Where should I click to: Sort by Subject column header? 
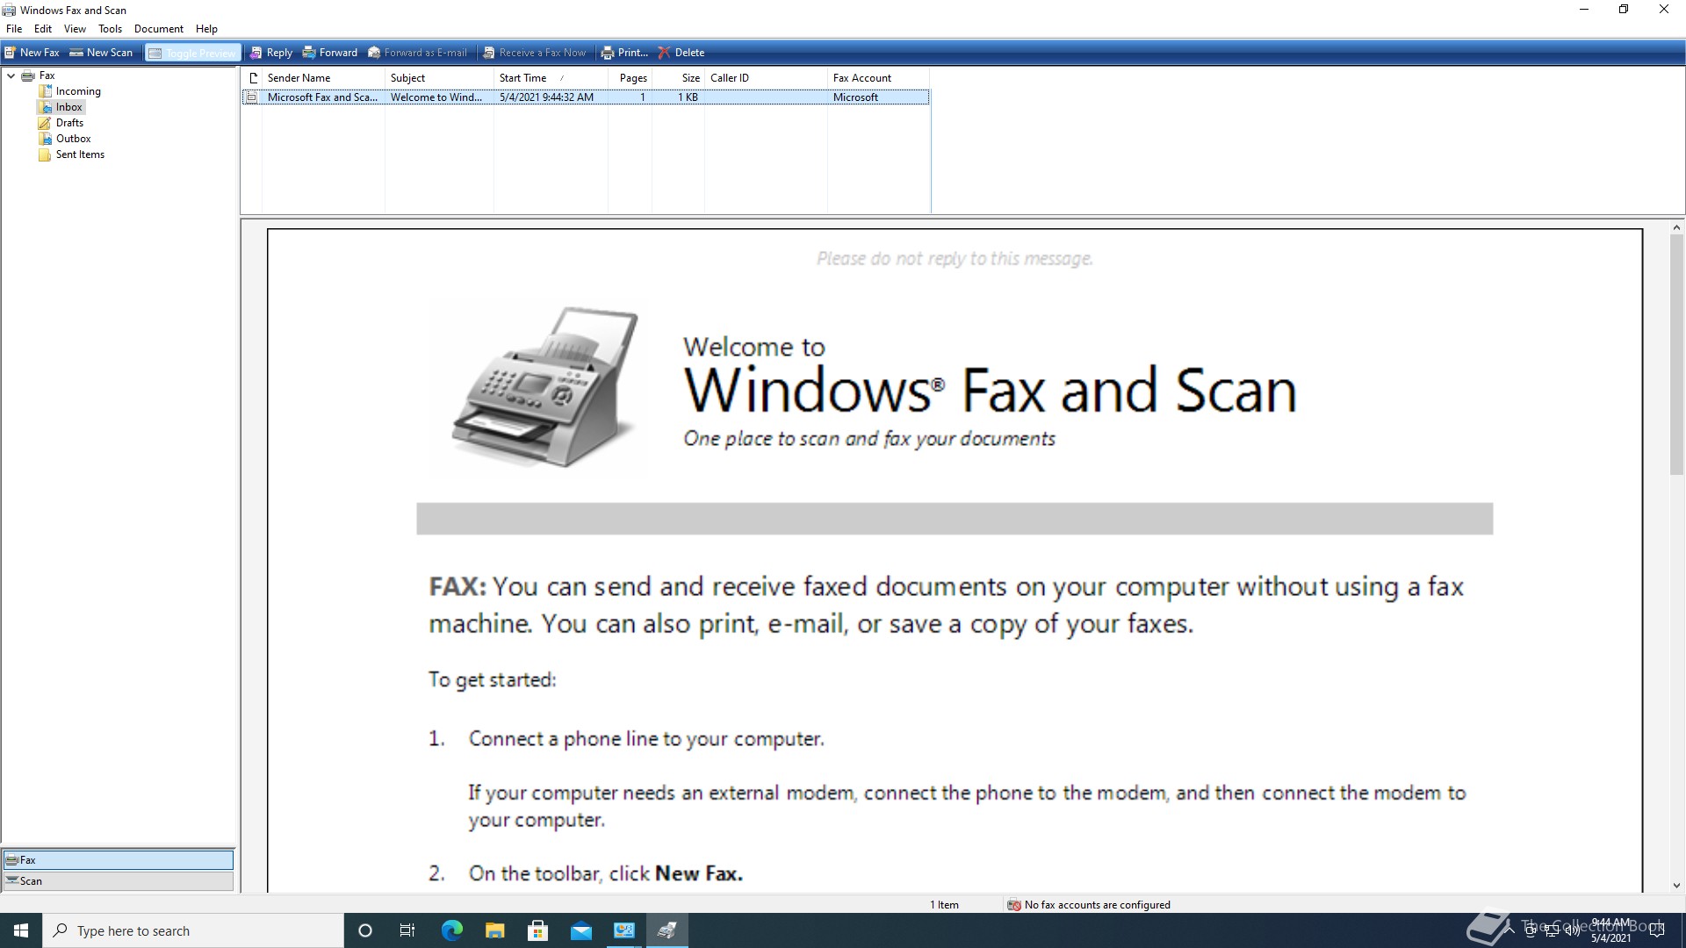tap(439, 78)
